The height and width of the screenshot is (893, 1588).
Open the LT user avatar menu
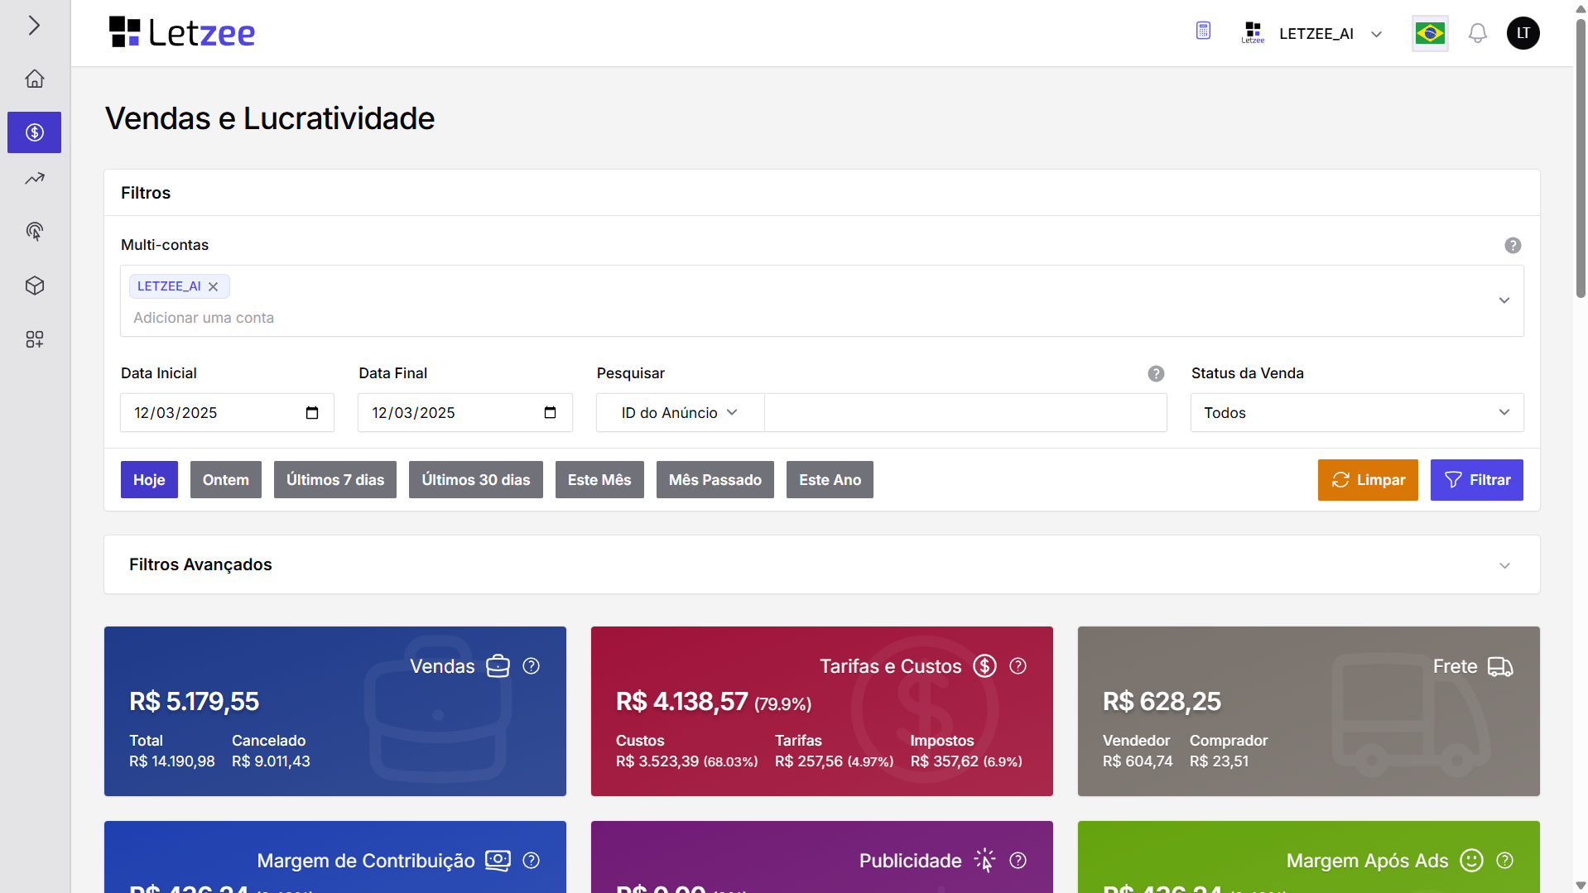point(1523,33)
